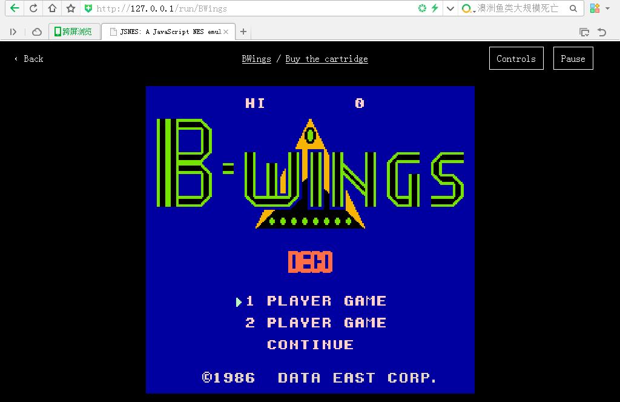
Task: Open the BWings link
Action: (257, 59)
